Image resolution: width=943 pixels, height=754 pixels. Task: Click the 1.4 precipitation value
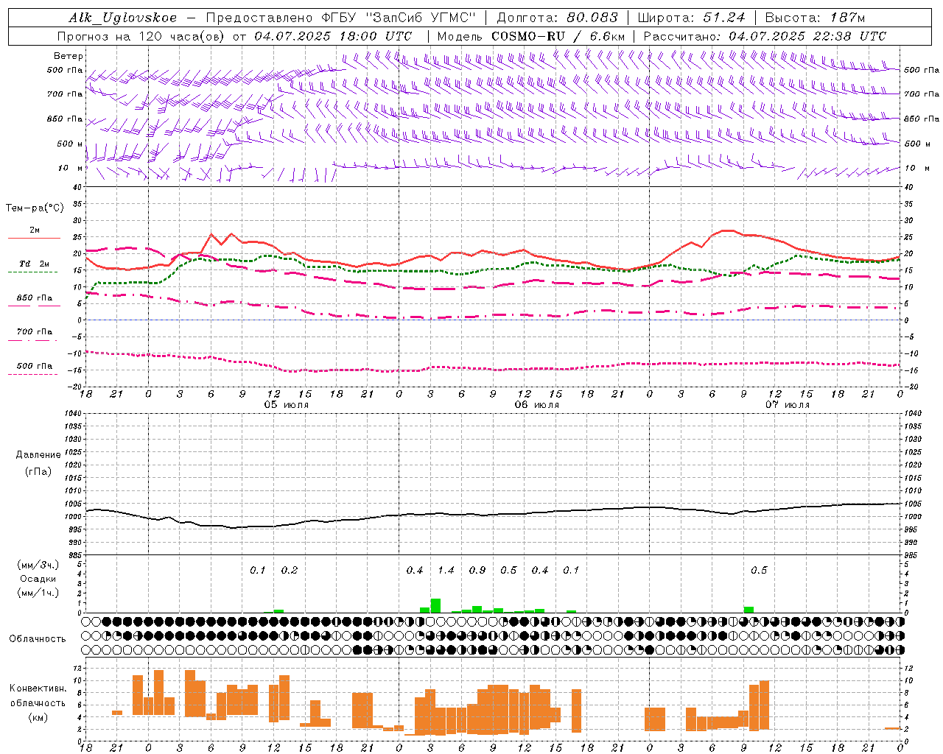(x=446, y=570)
